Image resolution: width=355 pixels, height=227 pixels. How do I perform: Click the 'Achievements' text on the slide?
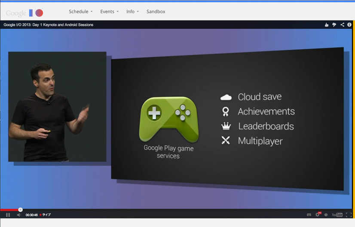266,112
